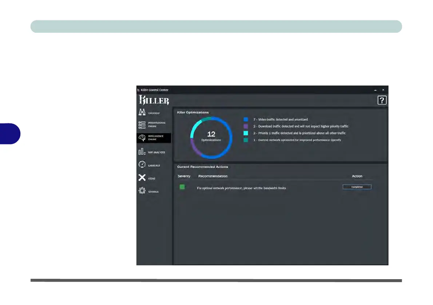433x305 pixels.
Task: Switch to the Overview menu label
Action: [154, 113]
